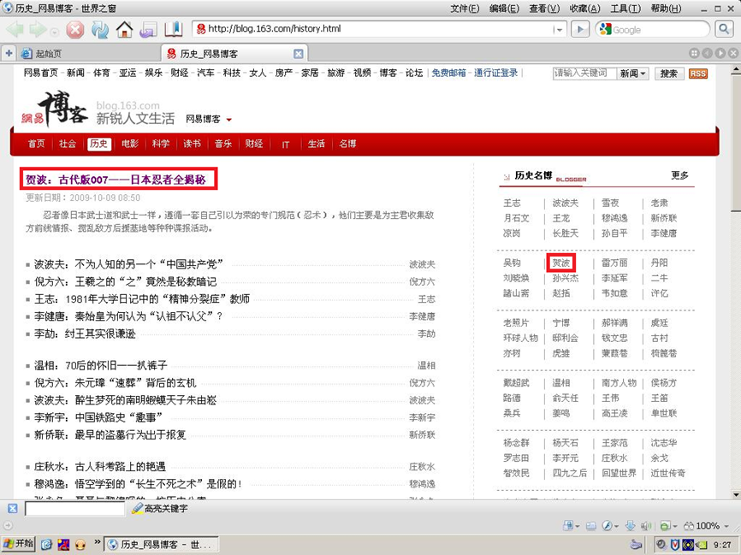741x555 pixels.
Task: Click blogger name 雷万丽
Action: pos(614,263)
